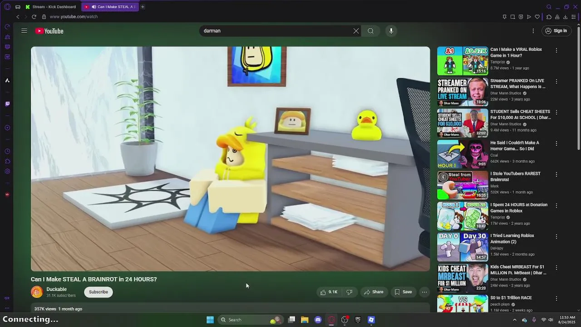Clear the search box with the X
This screenshot has width=581, height=327.
point(356,31)
